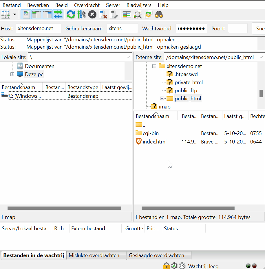Click the Gebruikersnaam input field
Image resolution: width=265 pixels, height=269 pixels.
coord(122,28)
